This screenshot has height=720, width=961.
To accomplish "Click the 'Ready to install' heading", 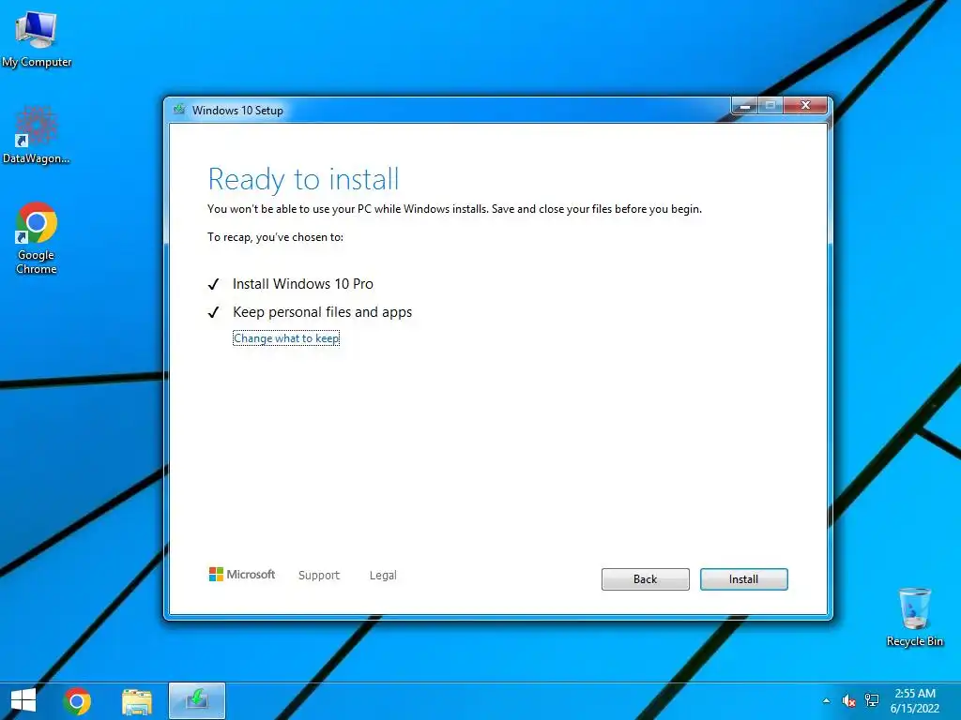I will [x=303, y=179].
